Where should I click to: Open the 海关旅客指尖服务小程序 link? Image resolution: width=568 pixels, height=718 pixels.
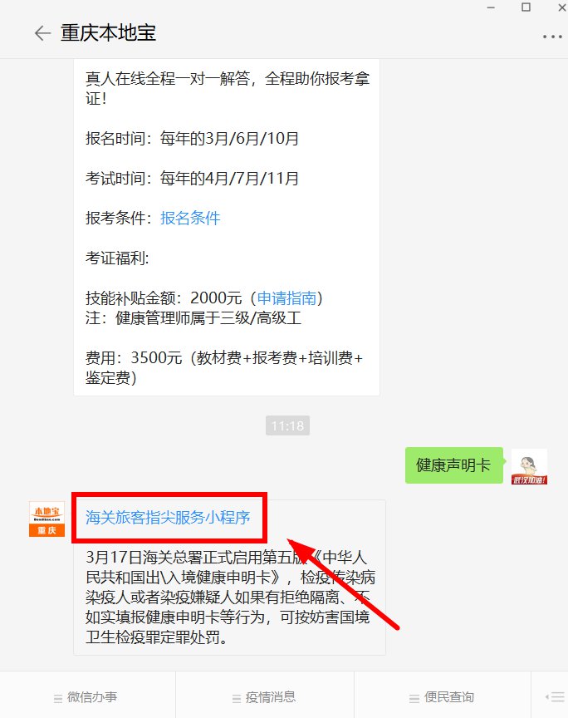click(x=168, y=518)
